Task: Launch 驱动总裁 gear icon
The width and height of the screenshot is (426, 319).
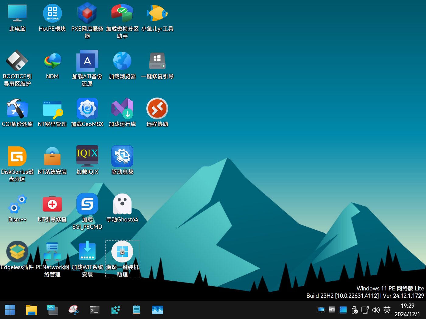Action: click(122, 161)
